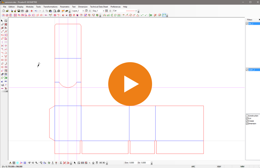Select the Vertical line tool
This screenshot has height=168, width=260.
tap(2, 42)
